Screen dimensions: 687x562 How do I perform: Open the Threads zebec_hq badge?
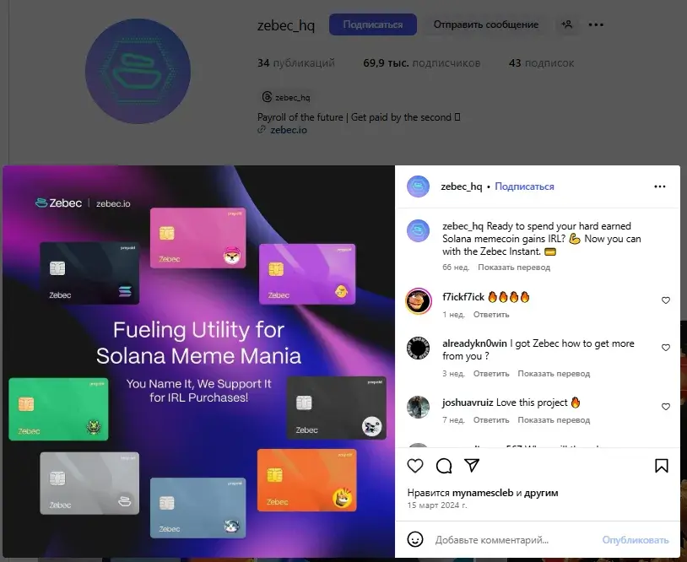click(286, 97)
